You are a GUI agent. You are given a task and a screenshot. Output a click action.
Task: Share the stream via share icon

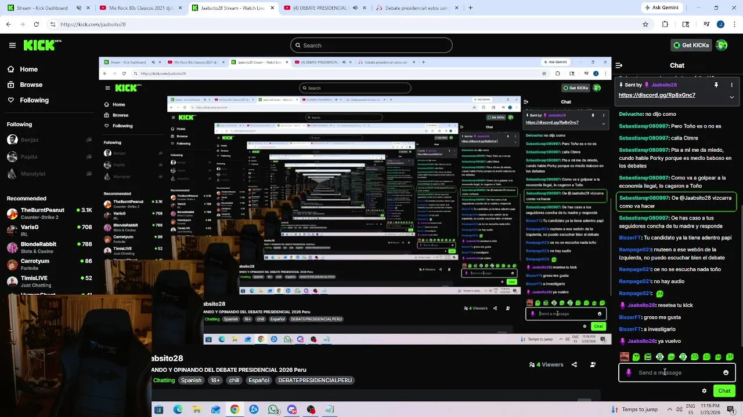pos(574,364)
